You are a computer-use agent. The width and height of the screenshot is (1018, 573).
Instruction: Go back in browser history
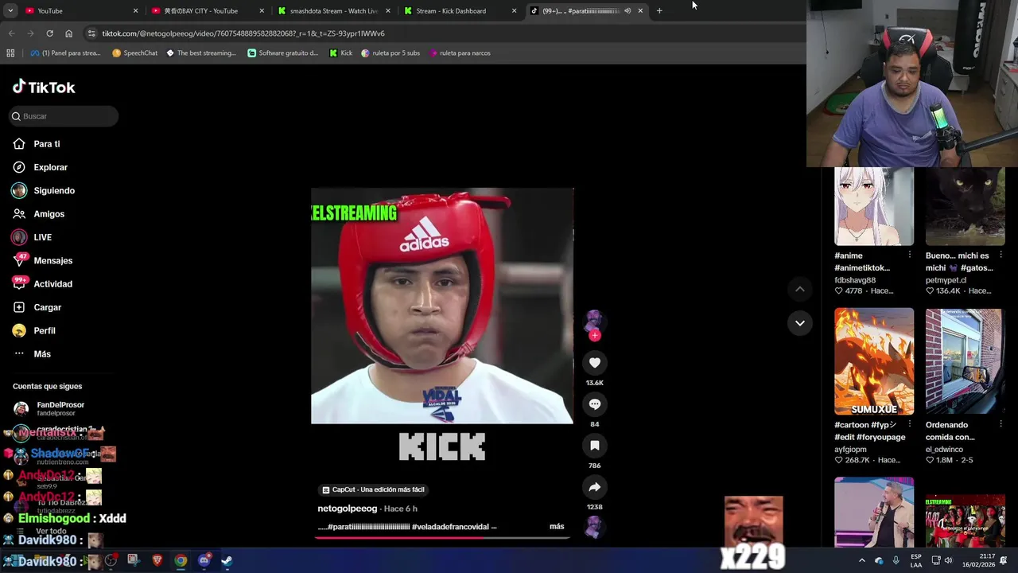point(11,33)
